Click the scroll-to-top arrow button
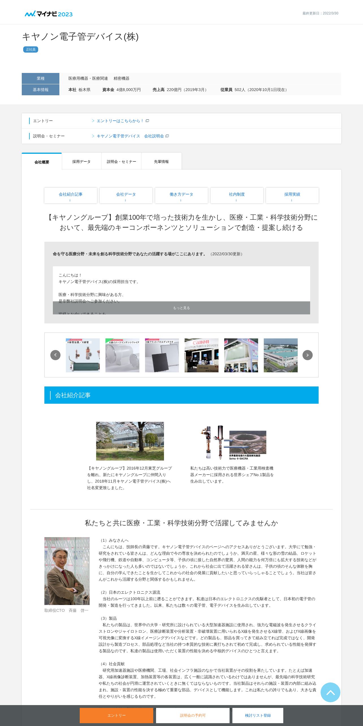This screenshot has width=363, height=726. tap(330, 692)
